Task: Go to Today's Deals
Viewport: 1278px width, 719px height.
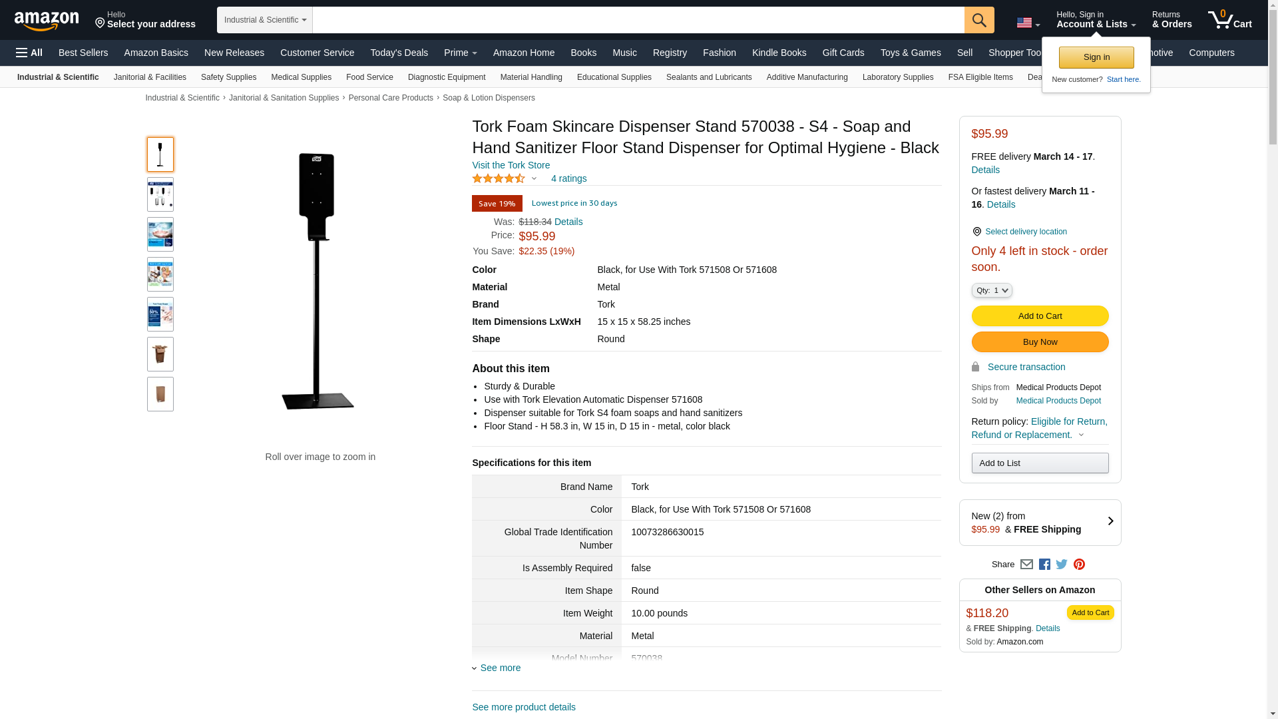Action: (x=399, y=53)
